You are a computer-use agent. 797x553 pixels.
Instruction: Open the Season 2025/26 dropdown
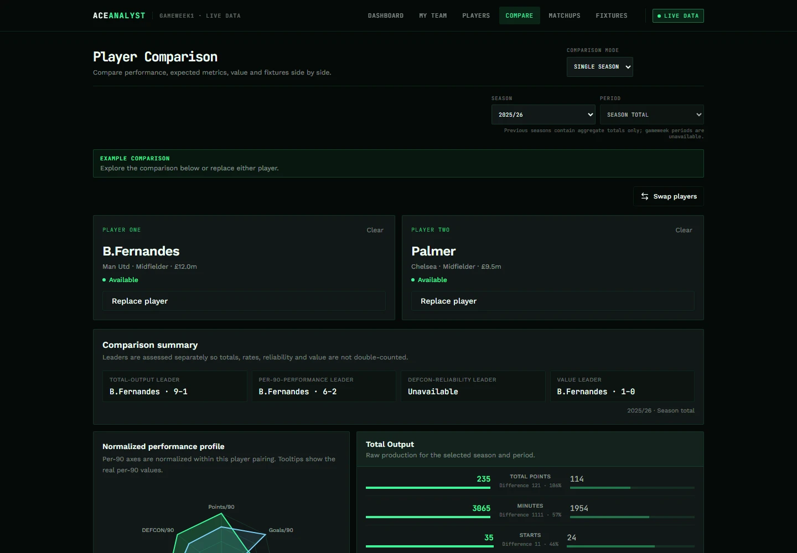coord(543,114)
